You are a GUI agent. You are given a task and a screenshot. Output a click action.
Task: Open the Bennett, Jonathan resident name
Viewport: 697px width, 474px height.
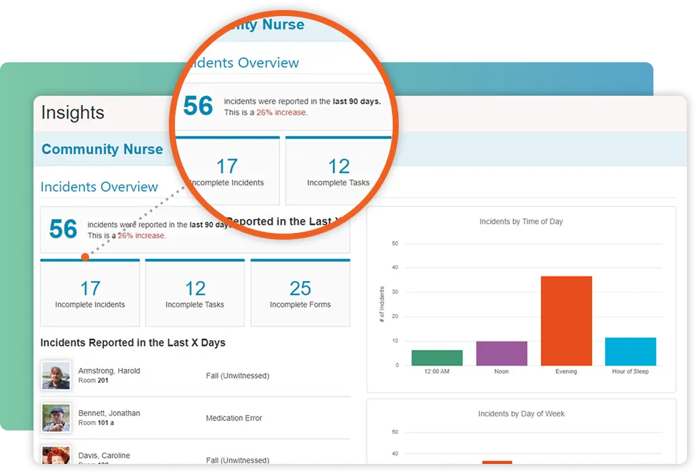pyautogui.click(x=109, y=413)
